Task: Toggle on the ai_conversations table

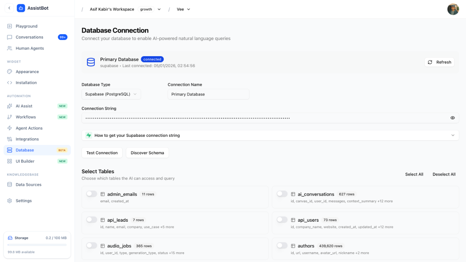Action: click(282, 194)
